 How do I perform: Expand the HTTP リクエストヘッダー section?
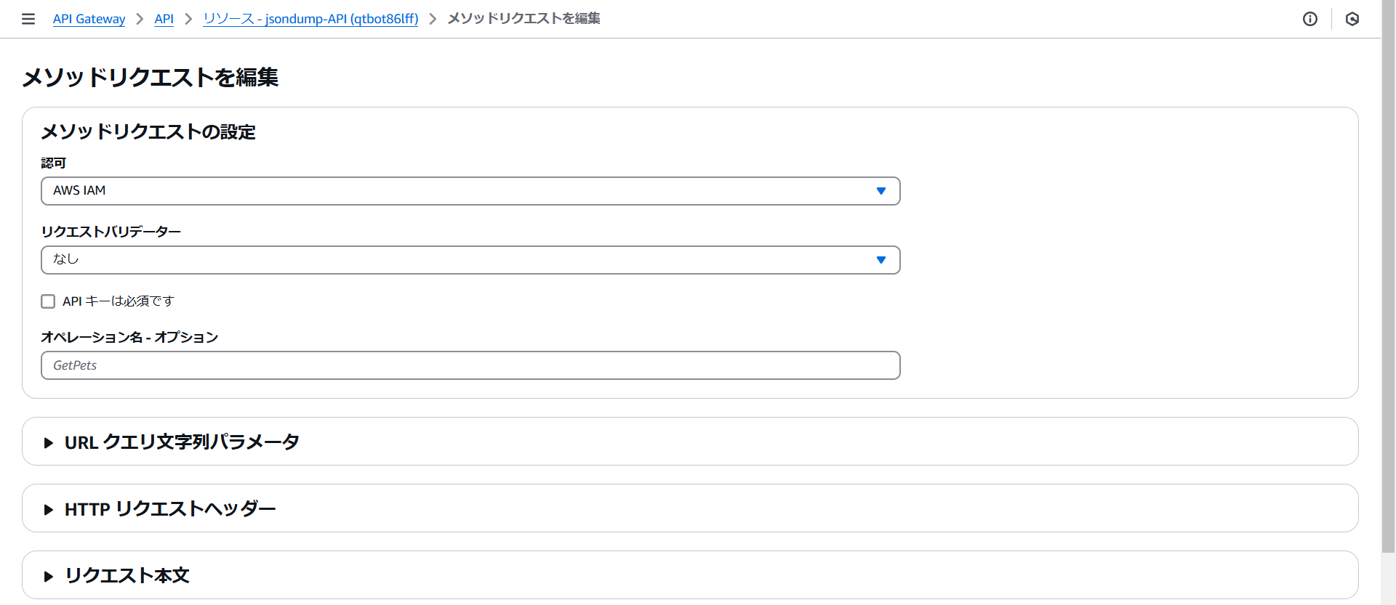click(170, 509)
